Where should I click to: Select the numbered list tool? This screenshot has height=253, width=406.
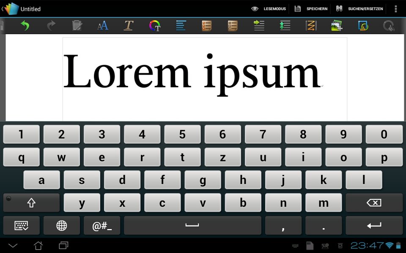click(x=233, y=26)
